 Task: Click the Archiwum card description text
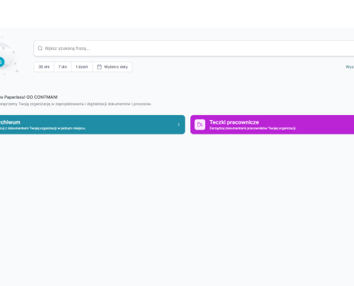(x=43, y=128)
